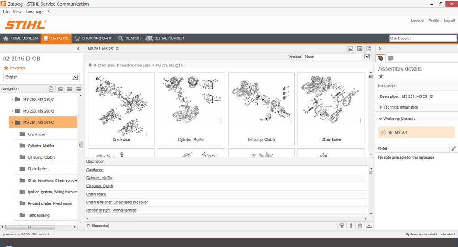This screenshot has width=458, height=247.
Task: Expand the right details panel arrow
Action: pyautogui.click(x=380, y=48)
